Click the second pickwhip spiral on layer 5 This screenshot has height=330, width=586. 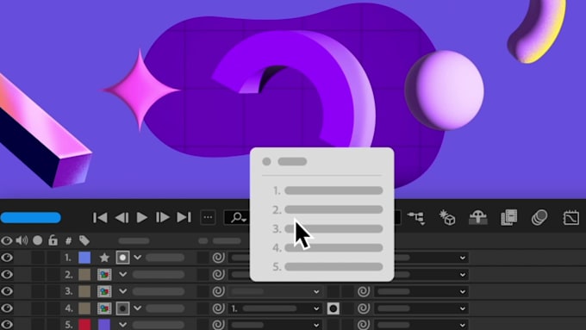coord(364,324)
